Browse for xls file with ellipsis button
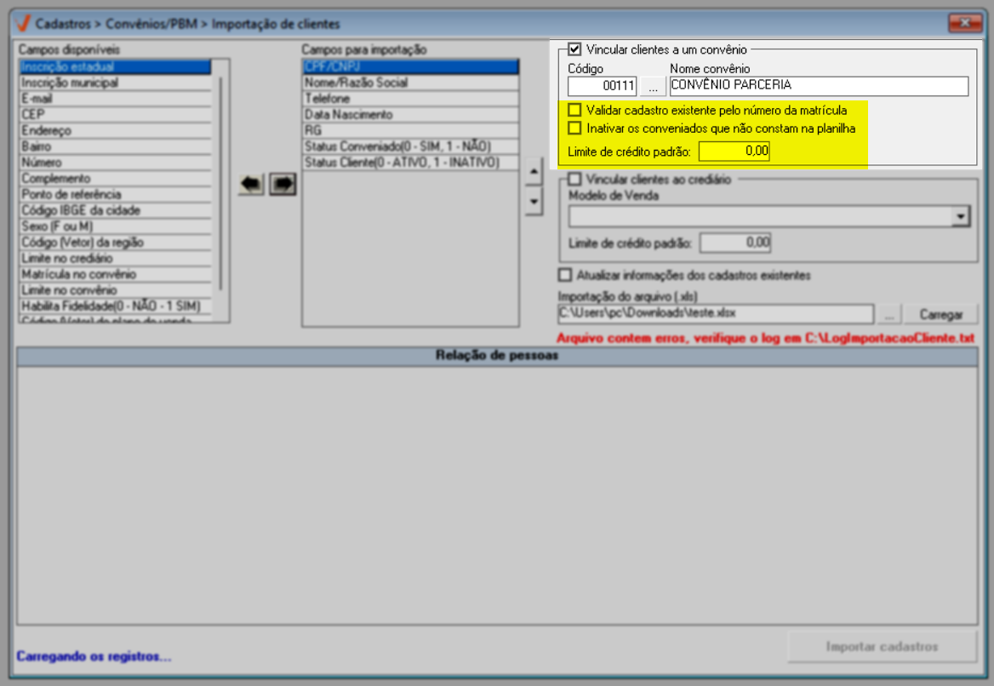 [889, 314]
